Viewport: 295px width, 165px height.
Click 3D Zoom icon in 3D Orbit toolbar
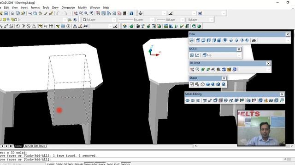tap(197, 69)
